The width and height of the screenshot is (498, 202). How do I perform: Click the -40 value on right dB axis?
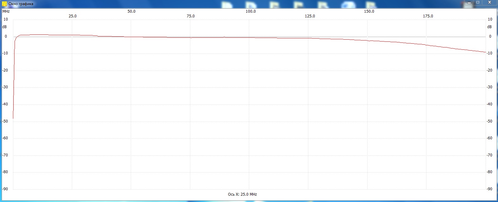(489, 104)
